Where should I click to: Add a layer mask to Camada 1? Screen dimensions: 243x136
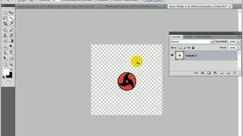[x=209, y=73]
